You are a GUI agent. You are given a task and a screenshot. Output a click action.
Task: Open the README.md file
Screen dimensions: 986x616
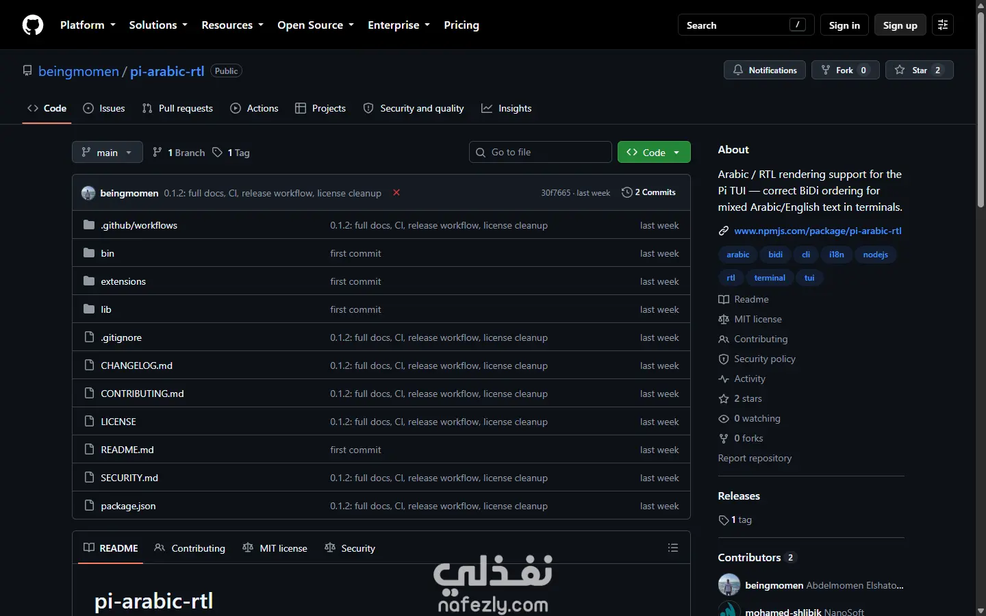[127, 450]
